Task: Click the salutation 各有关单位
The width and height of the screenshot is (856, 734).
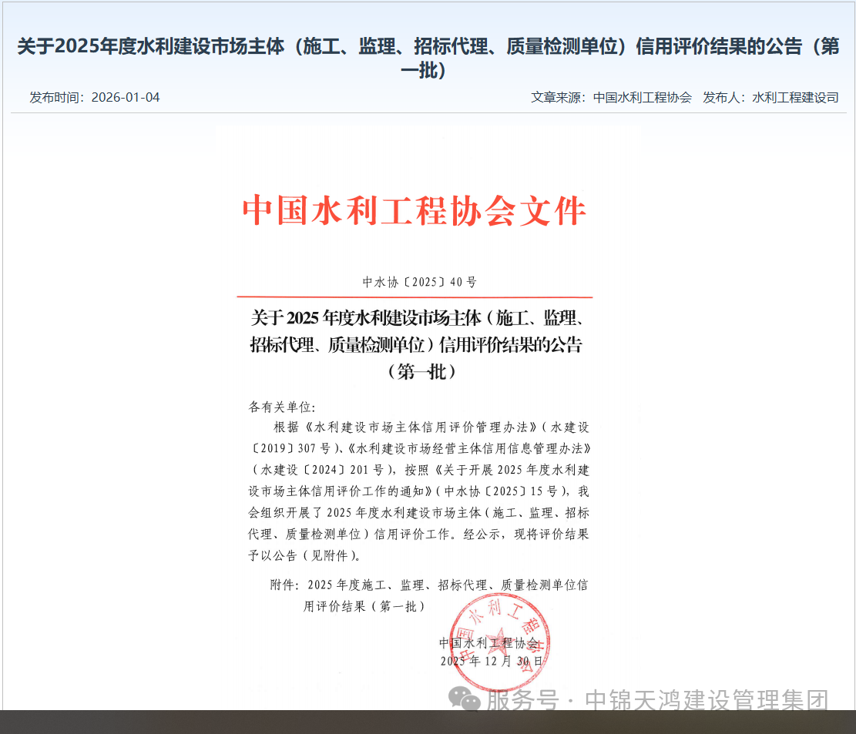Action: (x=282, y=407)
